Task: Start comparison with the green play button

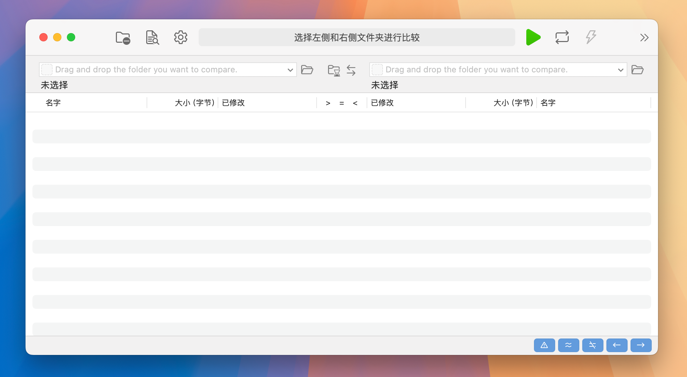Action: click(x=533, y=37)
